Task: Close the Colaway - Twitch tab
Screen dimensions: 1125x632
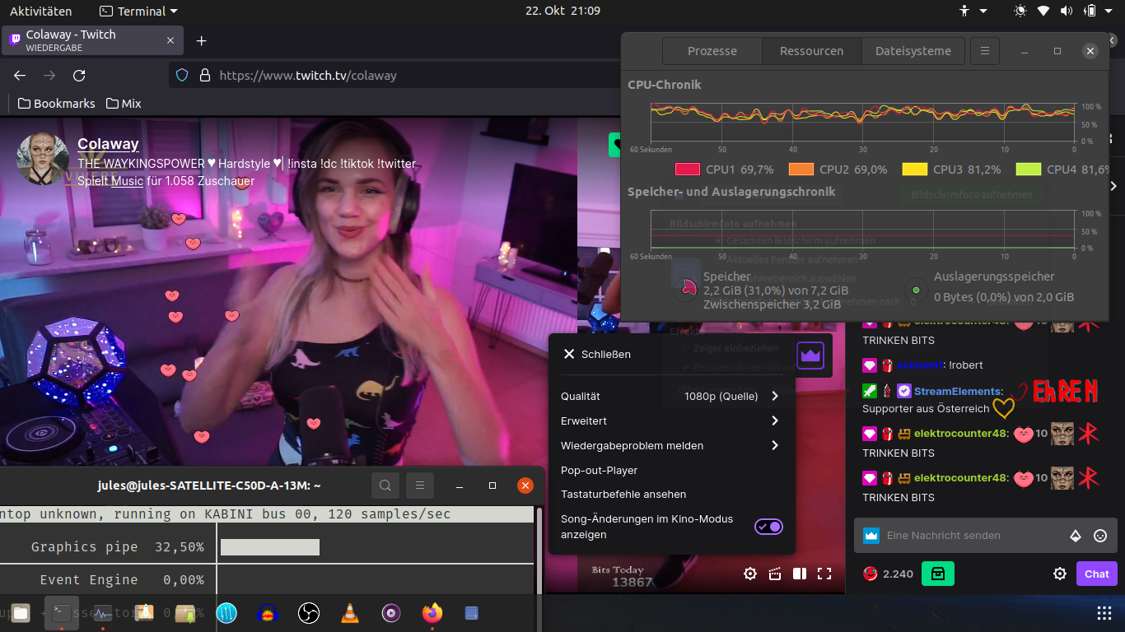Action: 170,40
